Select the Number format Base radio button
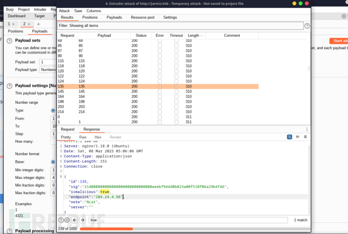Screen dimensions: 348x234 53,162
